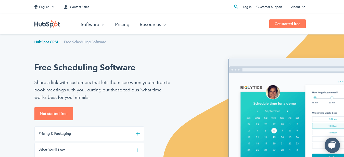Click the globe icon next to English
This screenshot has width=344, height=157.
click(36, 7)
